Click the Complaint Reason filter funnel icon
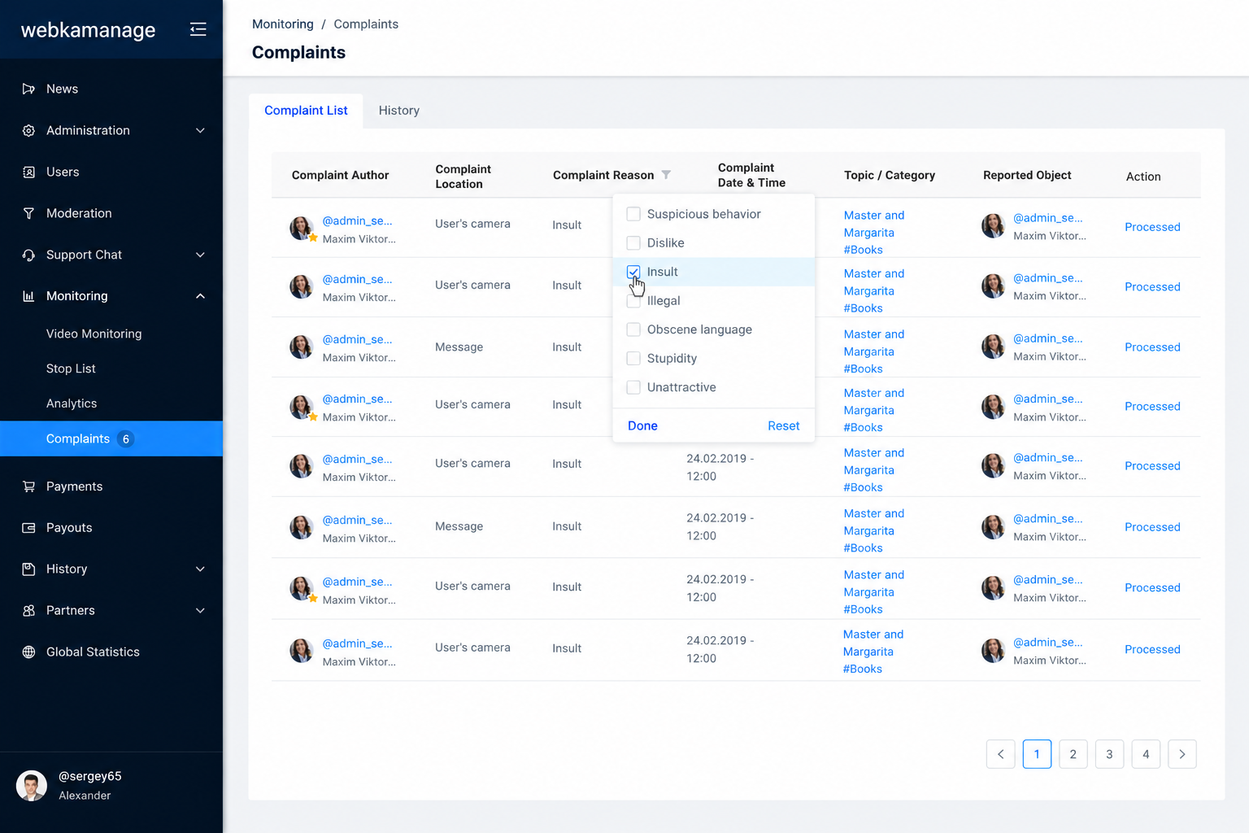 point(666,175)
